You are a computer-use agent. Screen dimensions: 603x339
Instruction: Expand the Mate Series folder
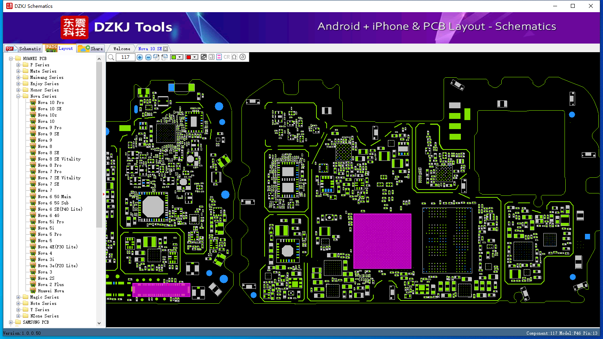18,71
